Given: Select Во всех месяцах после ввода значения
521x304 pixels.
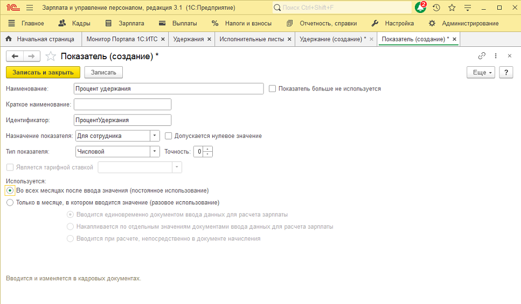Looking at the screenshot, I should [x=10, y=190].
